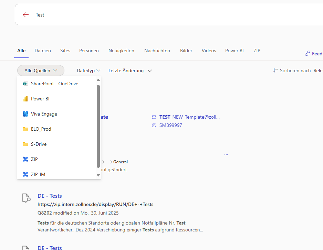The height and width of the screenshot is (250, 323).
Task: Select ELO_Prod source
Action: point(57,129)
